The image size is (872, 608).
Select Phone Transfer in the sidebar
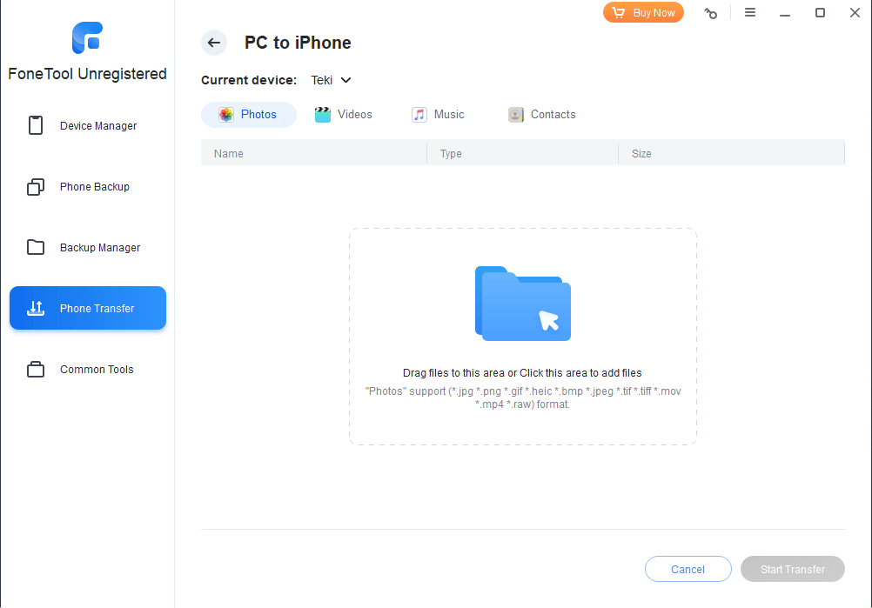click(88, 308)
